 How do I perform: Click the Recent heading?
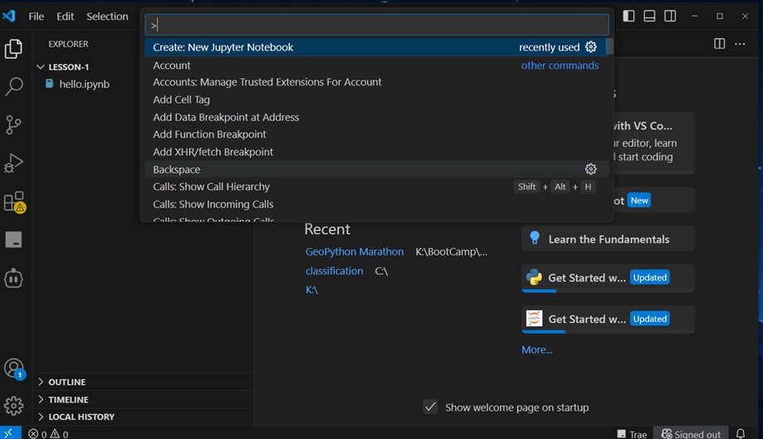click(x=327, y=229)
